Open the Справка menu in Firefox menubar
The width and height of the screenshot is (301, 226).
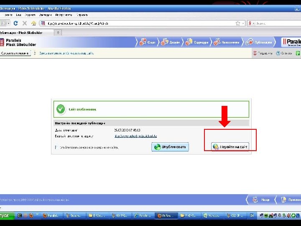pyautogui.click(x=82, y=15)
